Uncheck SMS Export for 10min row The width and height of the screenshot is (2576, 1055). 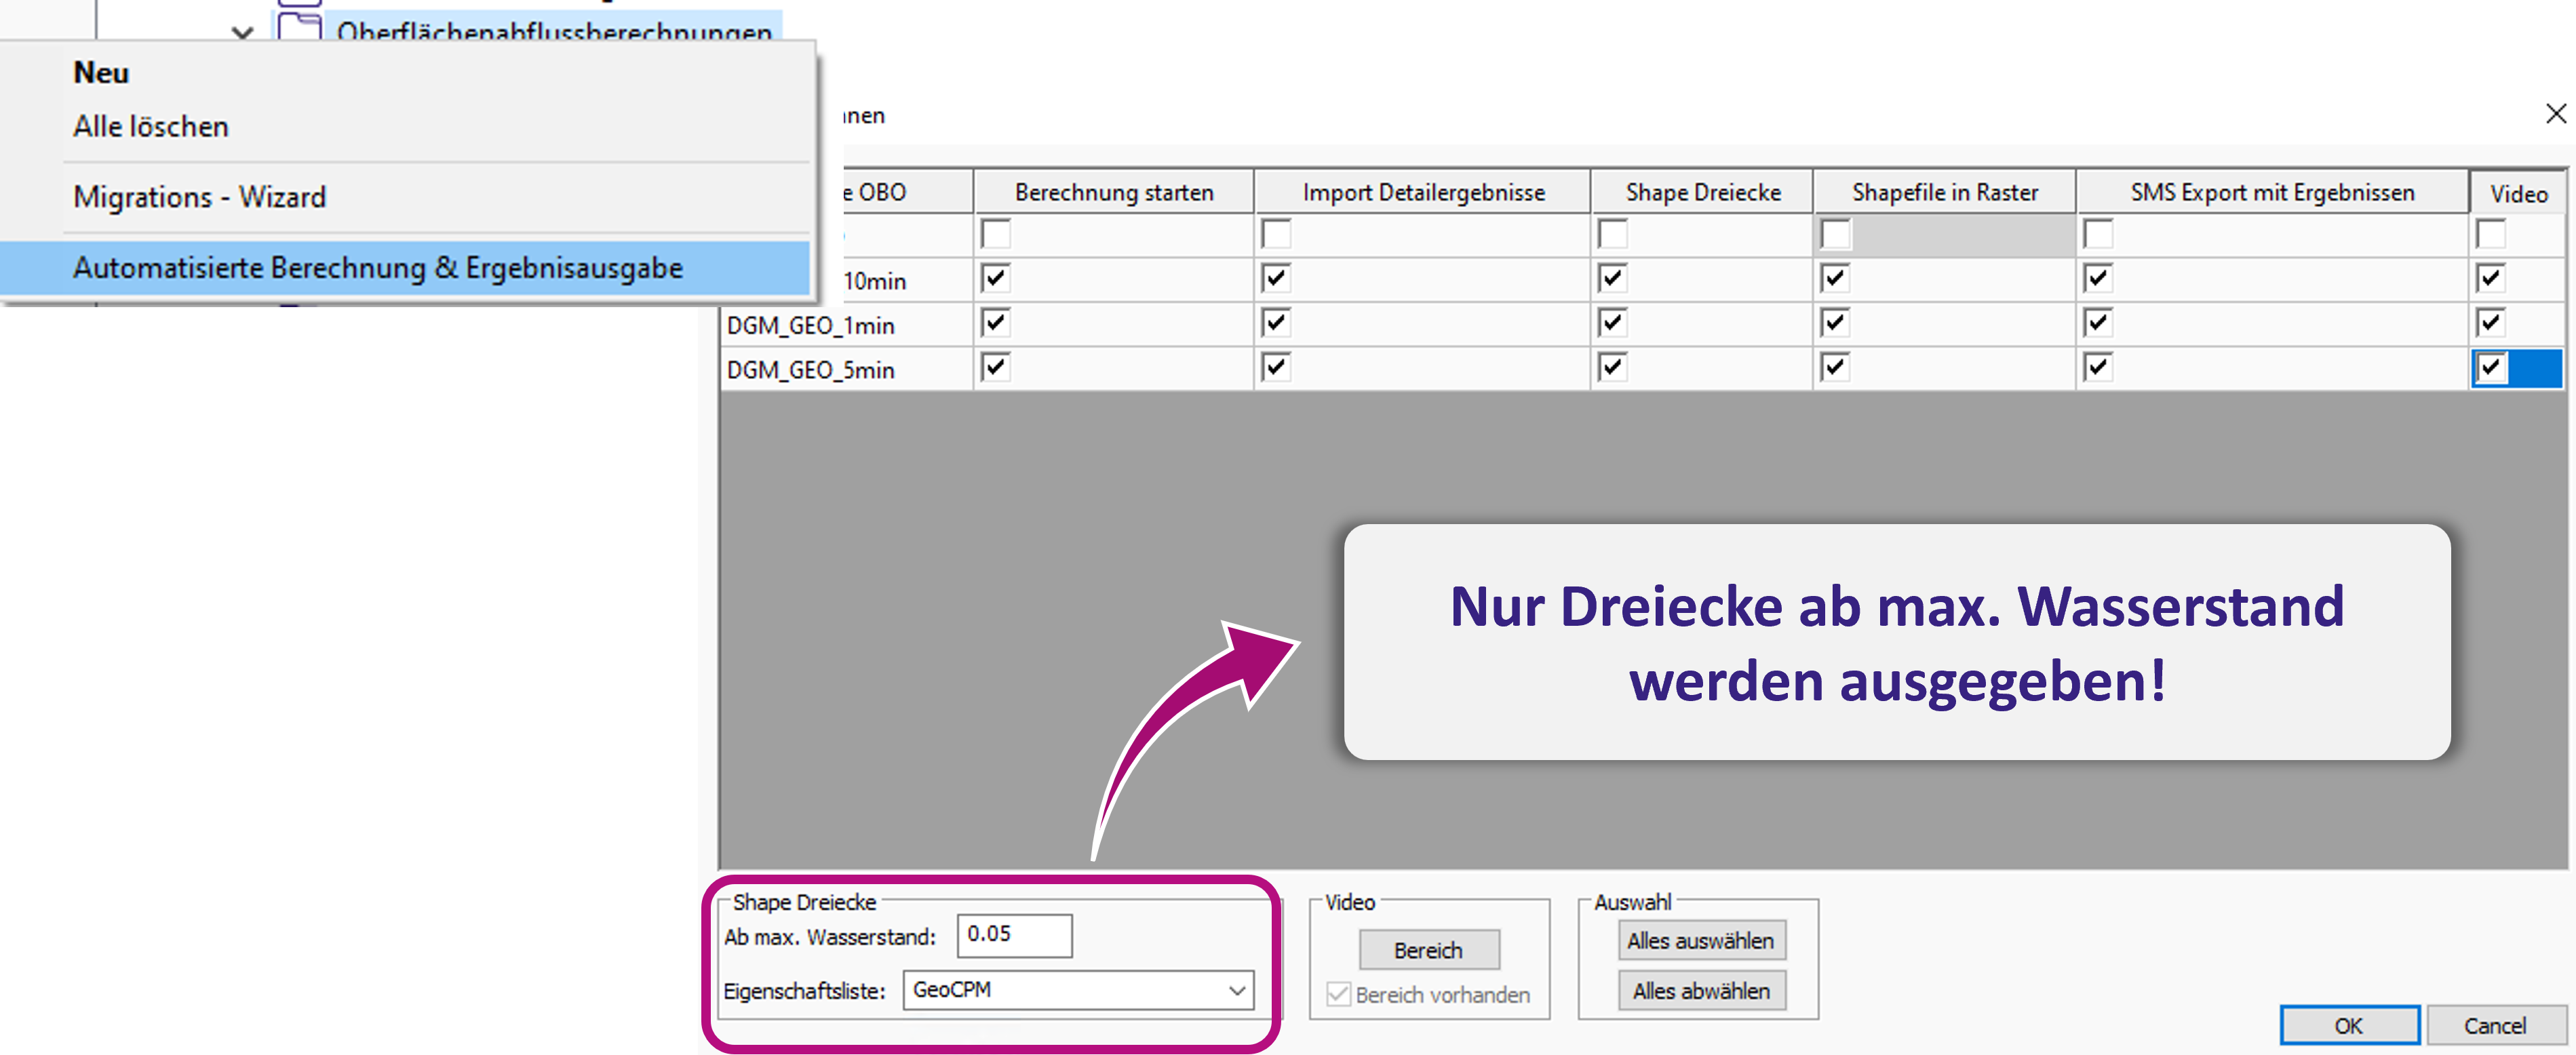(x=2097, y=278)
